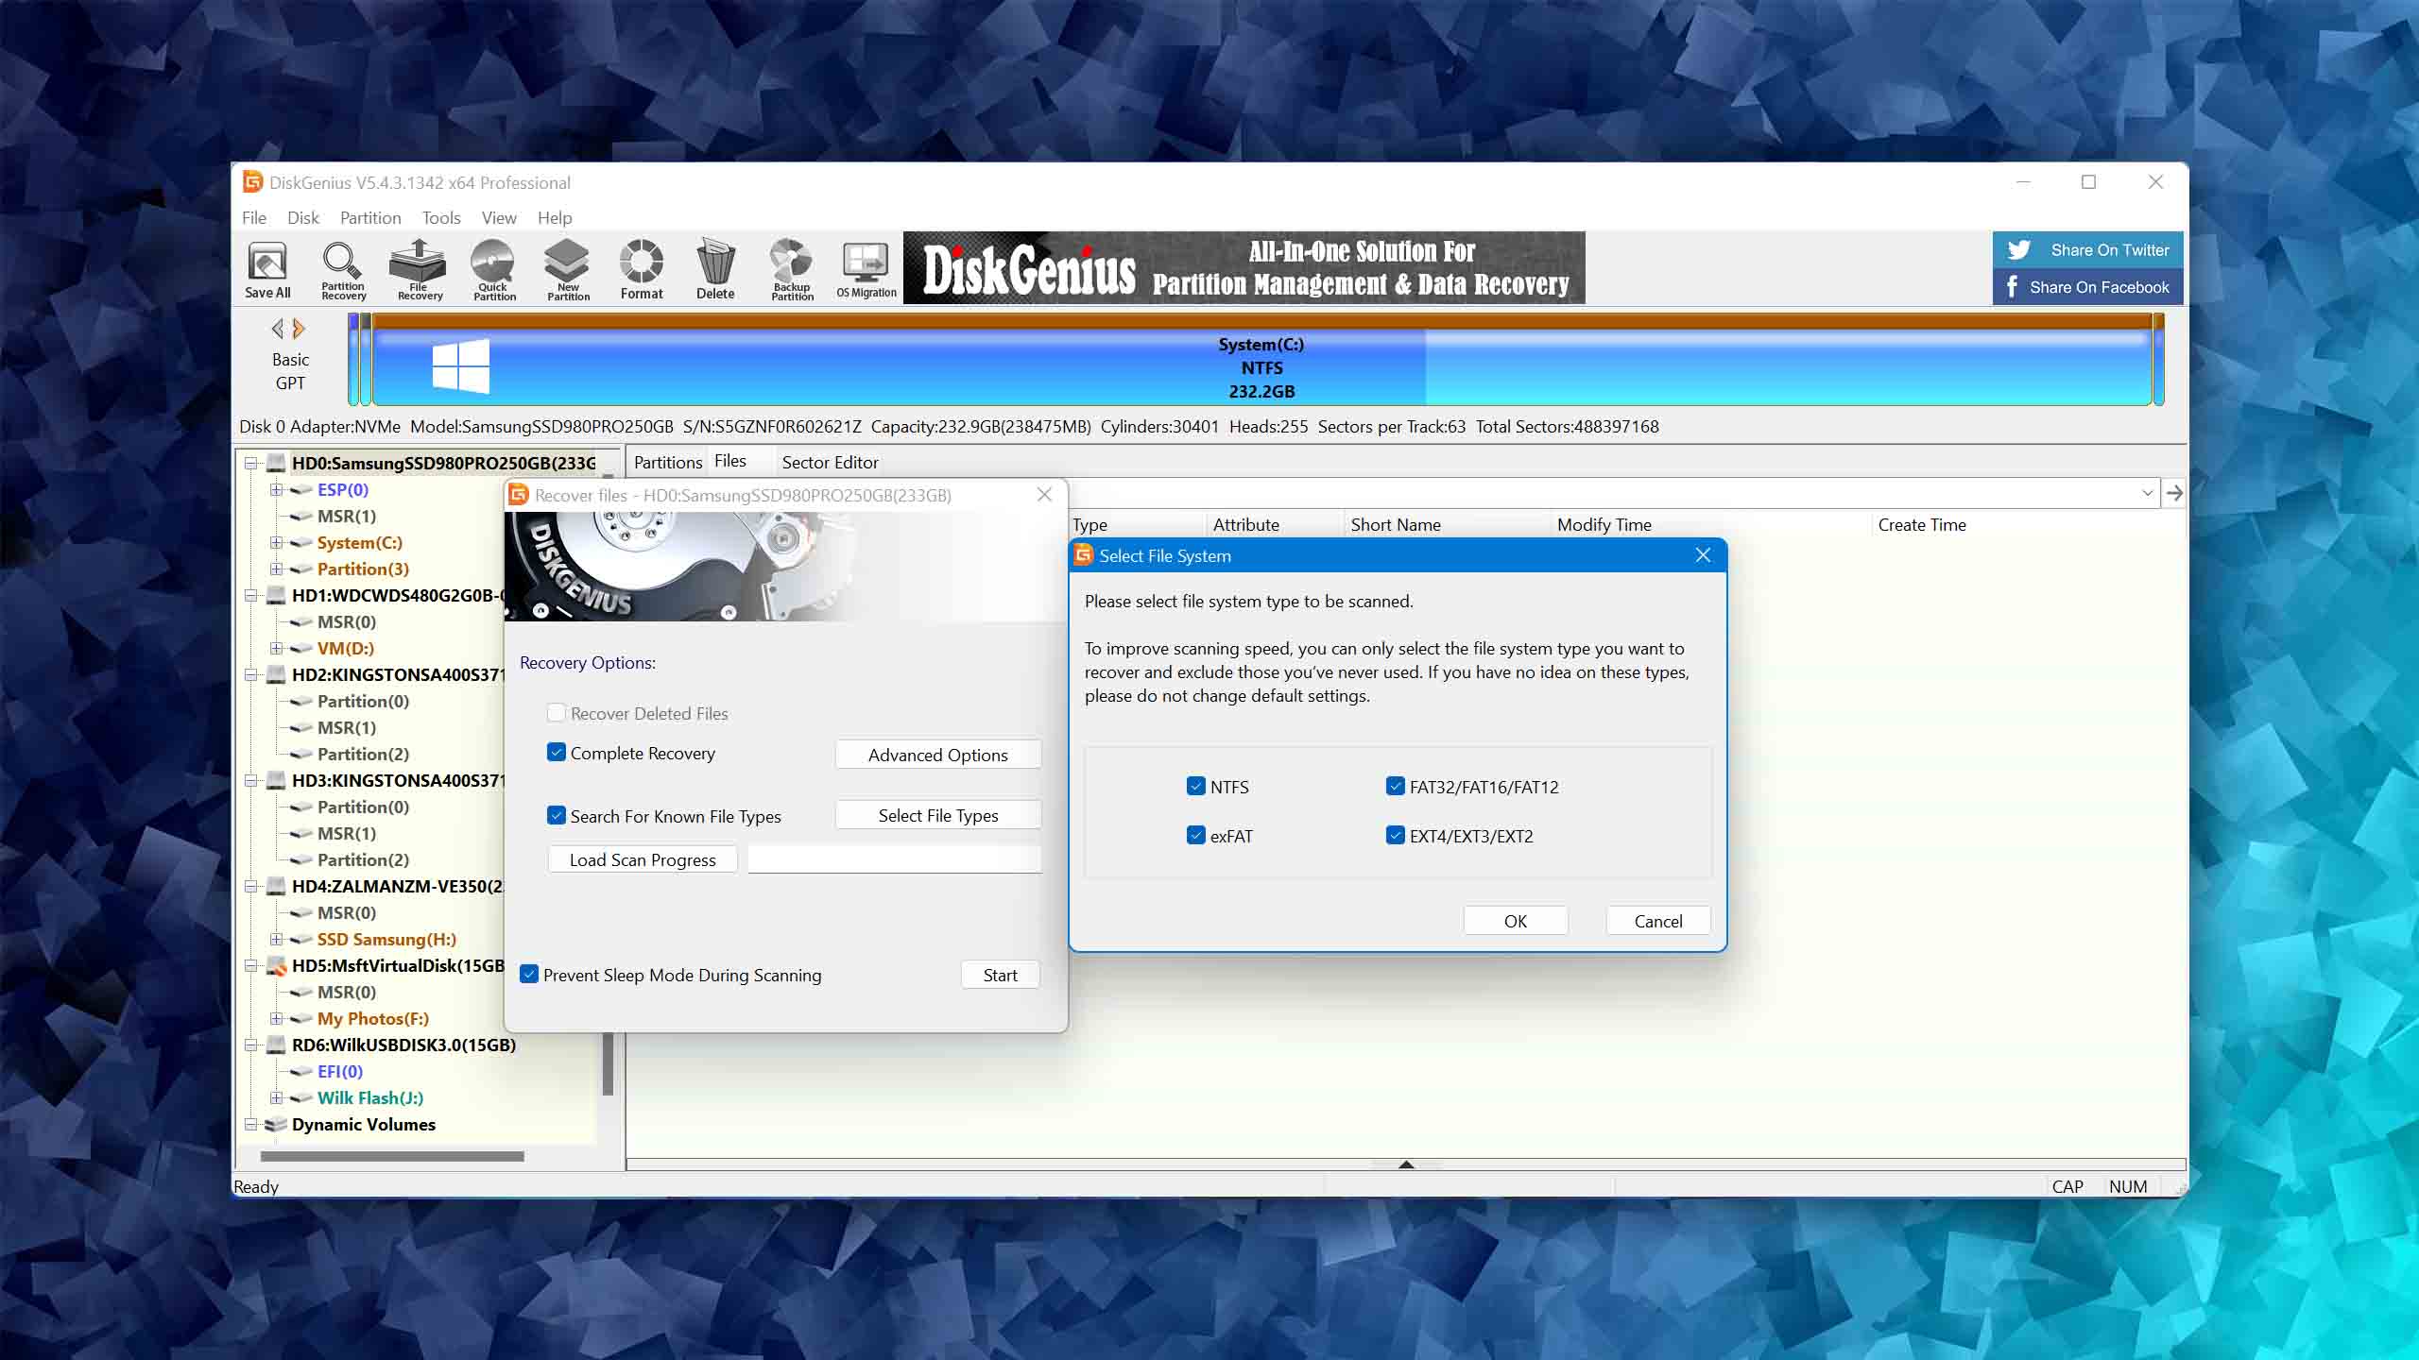Click the DiskGenius title bar logo
The width and height of the screenshot is (2419, 1360).
(x=252, y=182)
